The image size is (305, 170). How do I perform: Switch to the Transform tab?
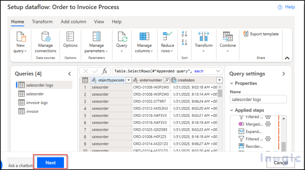tap(42, 21)
